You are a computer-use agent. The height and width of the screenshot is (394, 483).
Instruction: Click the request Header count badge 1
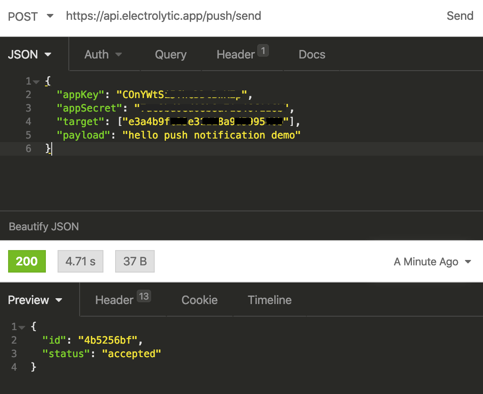[x=263, y=50]
